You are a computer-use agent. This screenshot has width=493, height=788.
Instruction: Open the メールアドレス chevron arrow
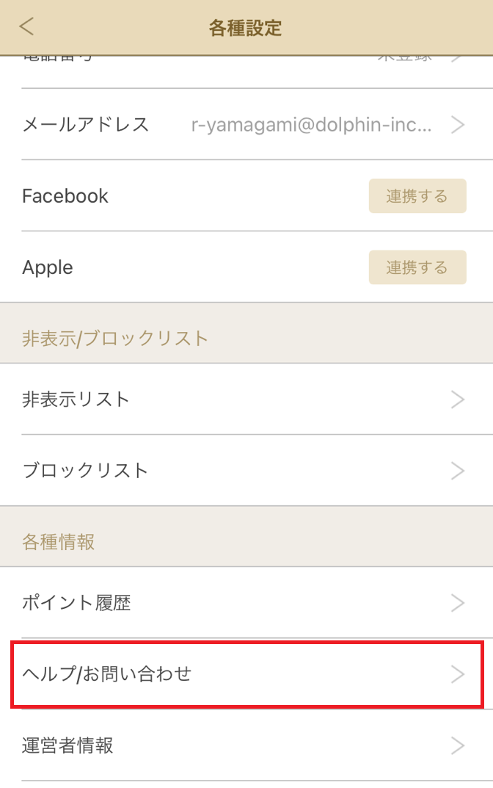[457, 125]
